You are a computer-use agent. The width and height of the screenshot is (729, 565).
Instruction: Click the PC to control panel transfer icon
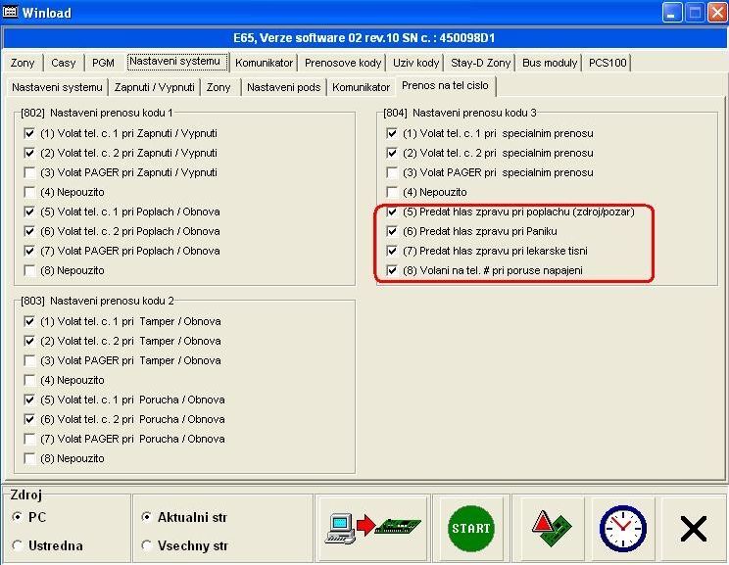tap(373, 528)
